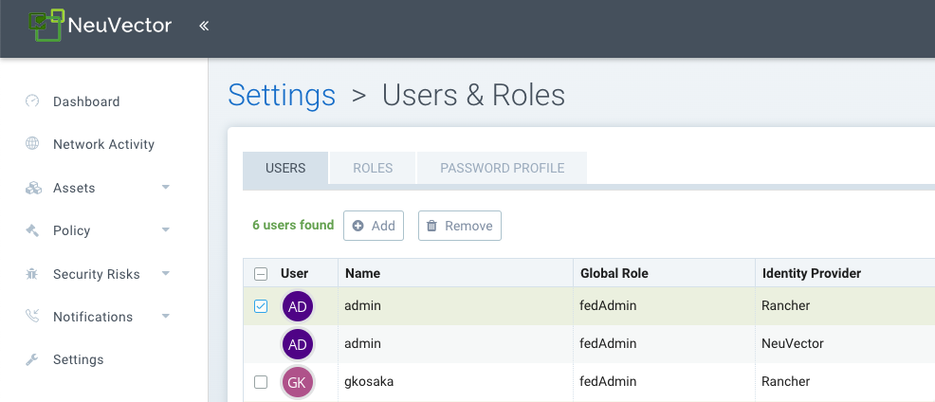935x402 pixels.
Task: Expand the Policy submenu arrow
Action: click(166, 230)
